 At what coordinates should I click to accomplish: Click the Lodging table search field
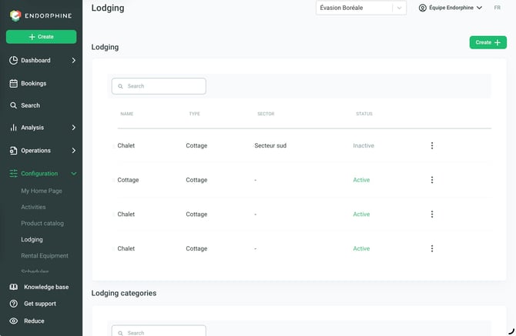point(159,86)
